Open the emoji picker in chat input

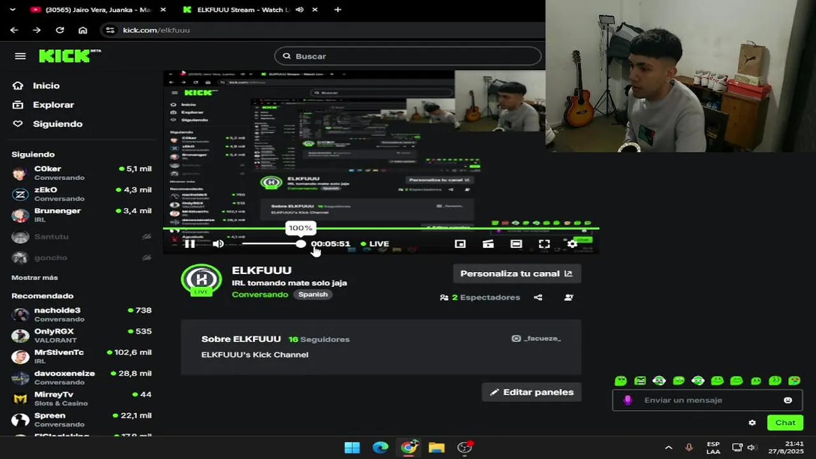[x=788, y=400]
